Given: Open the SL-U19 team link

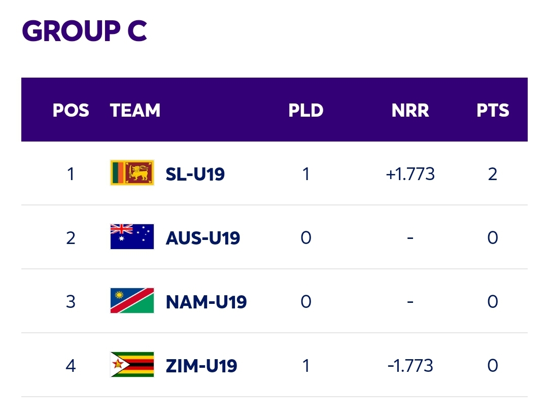Looking at the screenshot, I should [195, 174].
